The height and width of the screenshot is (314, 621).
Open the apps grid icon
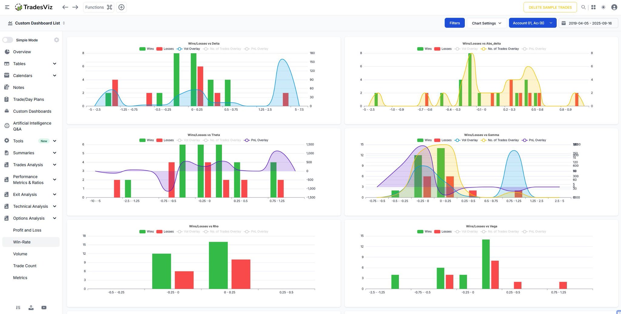click(x=593, y=7)
